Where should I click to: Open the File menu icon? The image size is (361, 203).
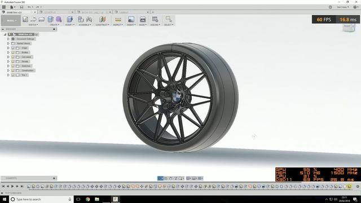(x=12, y=7)
